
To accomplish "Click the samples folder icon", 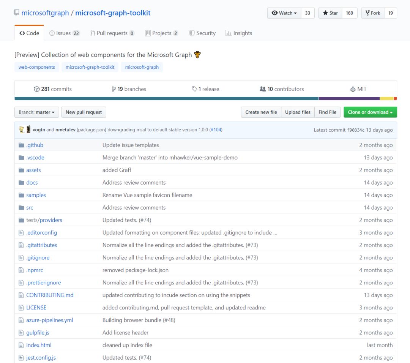I will 21,195.
